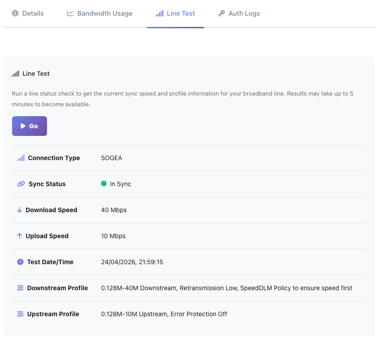Click the 0.128M-10M Upstream profile text
This screenshot has height=353, width=383.
(164, 314)
